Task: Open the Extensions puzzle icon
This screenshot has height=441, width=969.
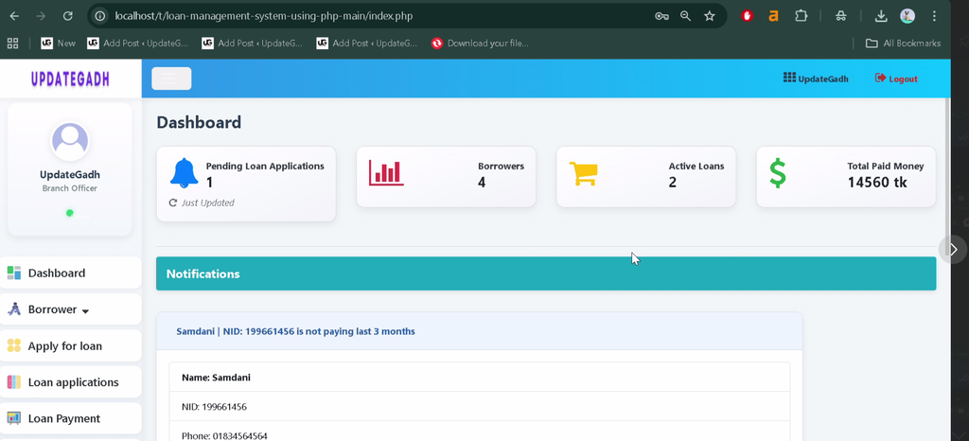Action: click(x=801, y=16)
